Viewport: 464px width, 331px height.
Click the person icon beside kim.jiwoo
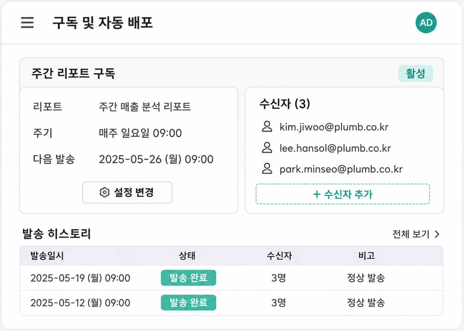[267, 126]
